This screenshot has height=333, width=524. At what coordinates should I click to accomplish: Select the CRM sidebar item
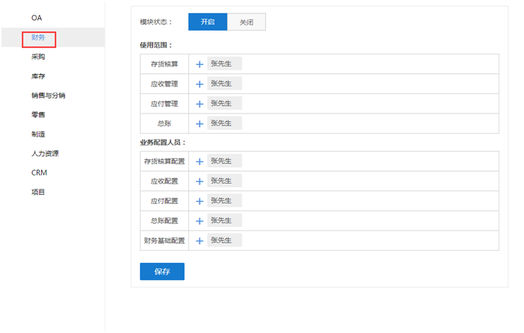click(x=39, y=172)
